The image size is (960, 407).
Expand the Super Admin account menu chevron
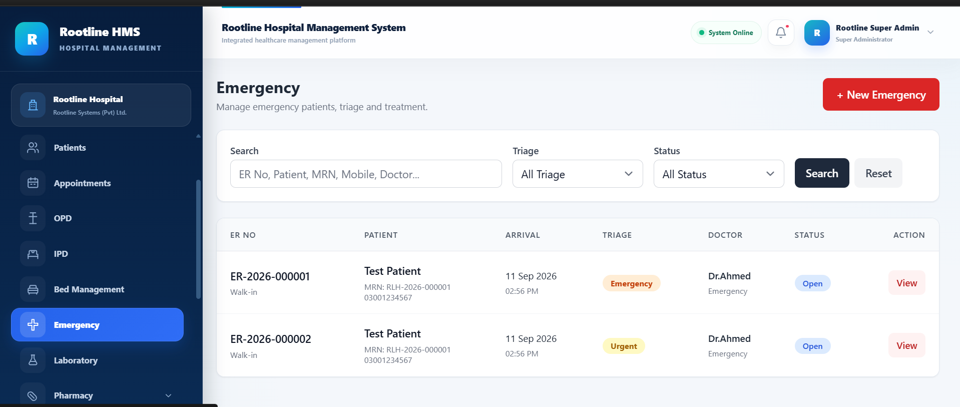point(930,33)
